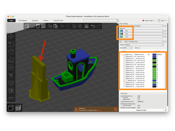175x131 pixels.
Task: Open the Print Settings tab
Action: [x=22, y=20]
